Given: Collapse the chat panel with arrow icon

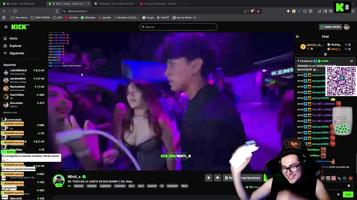Looking at the screenshot, I should 297,36.
